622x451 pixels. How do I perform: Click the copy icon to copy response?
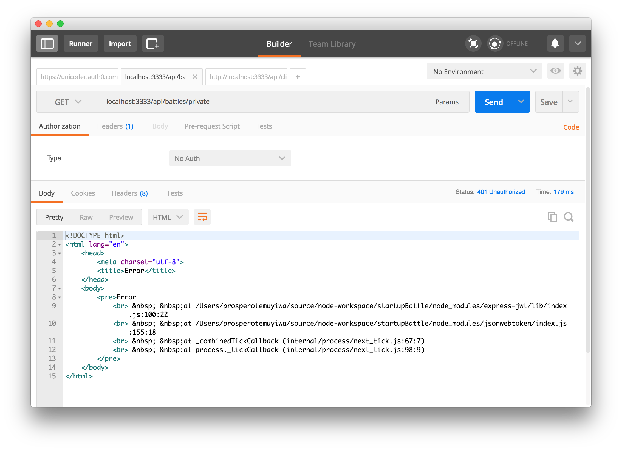pyautogui.click(x=552, y=217)
